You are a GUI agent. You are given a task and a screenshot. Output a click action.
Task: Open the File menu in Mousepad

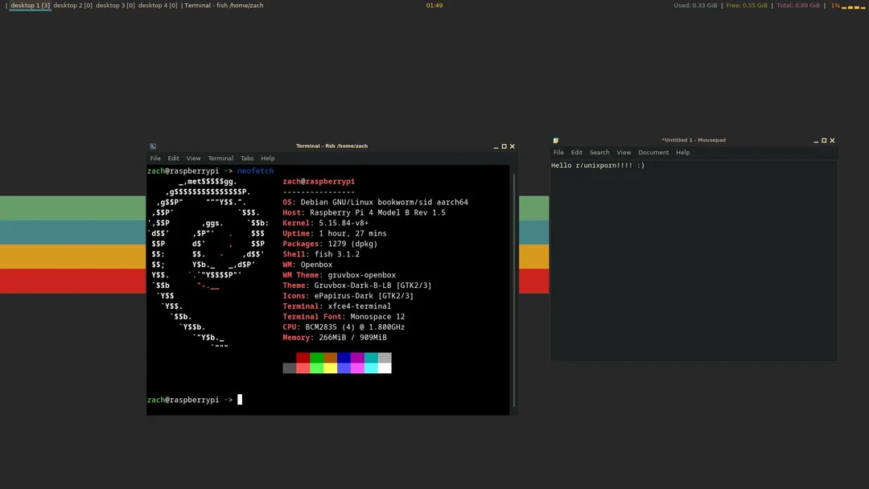point(558,152)
